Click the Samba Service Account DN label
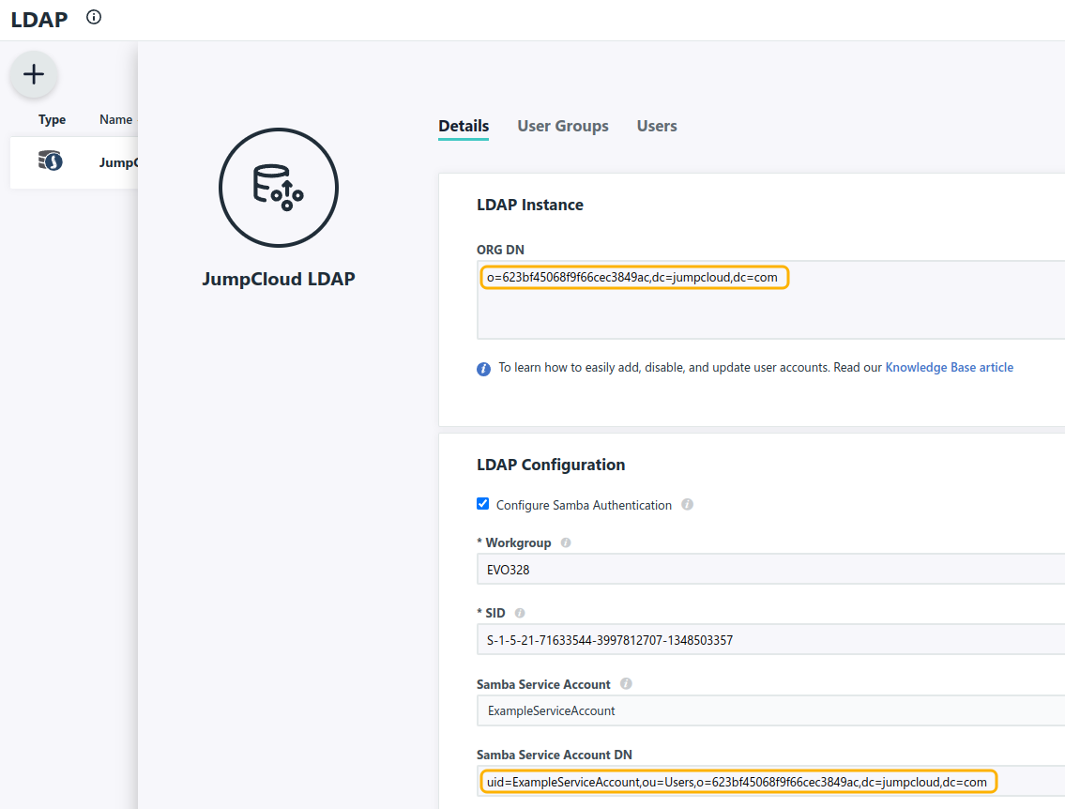The image size is (1065, 809). pyautogui.click(x=555, y=755)
